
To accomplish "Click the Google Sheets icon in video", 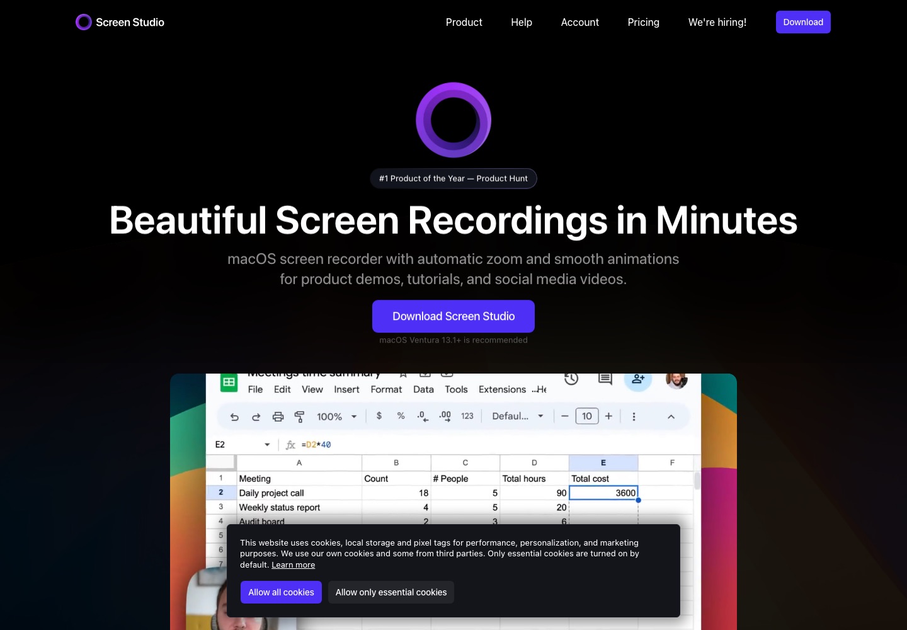I will [x=229, y=382].
